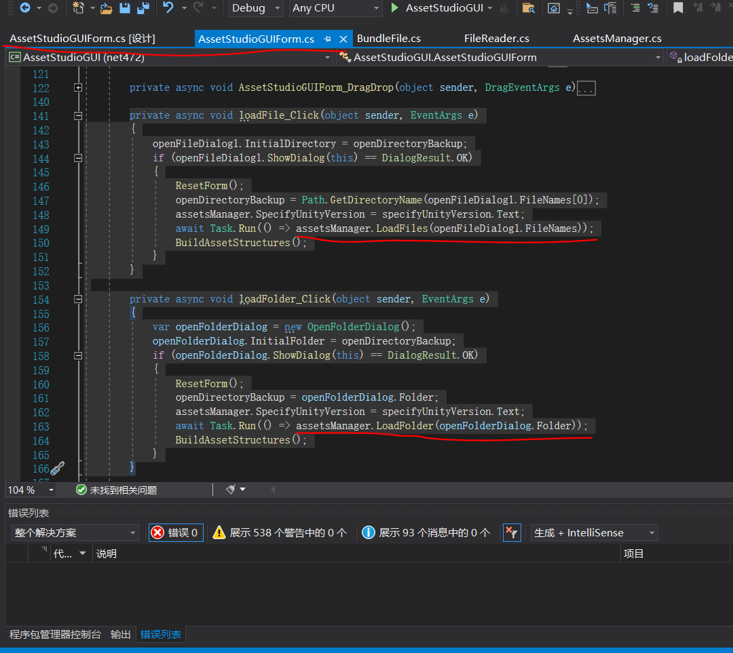Click the screwdriver quick actions icon
Screen dimensions: 733x653
pos(58,468)
